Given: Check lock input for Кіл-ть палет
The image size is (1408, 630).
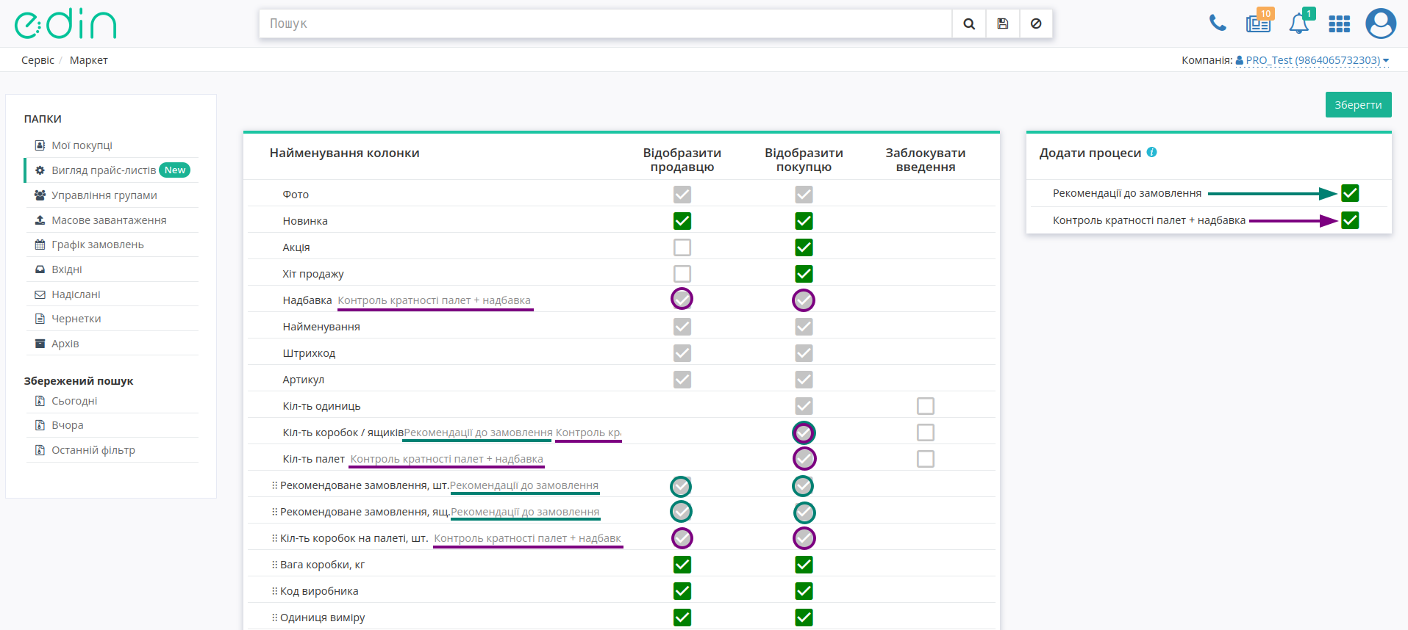Looking at the screenshot, I should tap(926, 459).
